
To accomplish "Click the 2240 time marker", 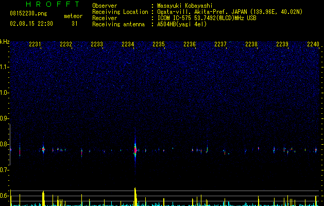I will 313,44.
